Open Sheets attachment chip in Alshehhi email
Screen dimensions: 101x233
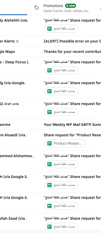pyautogui.click(x=61, y=29)
